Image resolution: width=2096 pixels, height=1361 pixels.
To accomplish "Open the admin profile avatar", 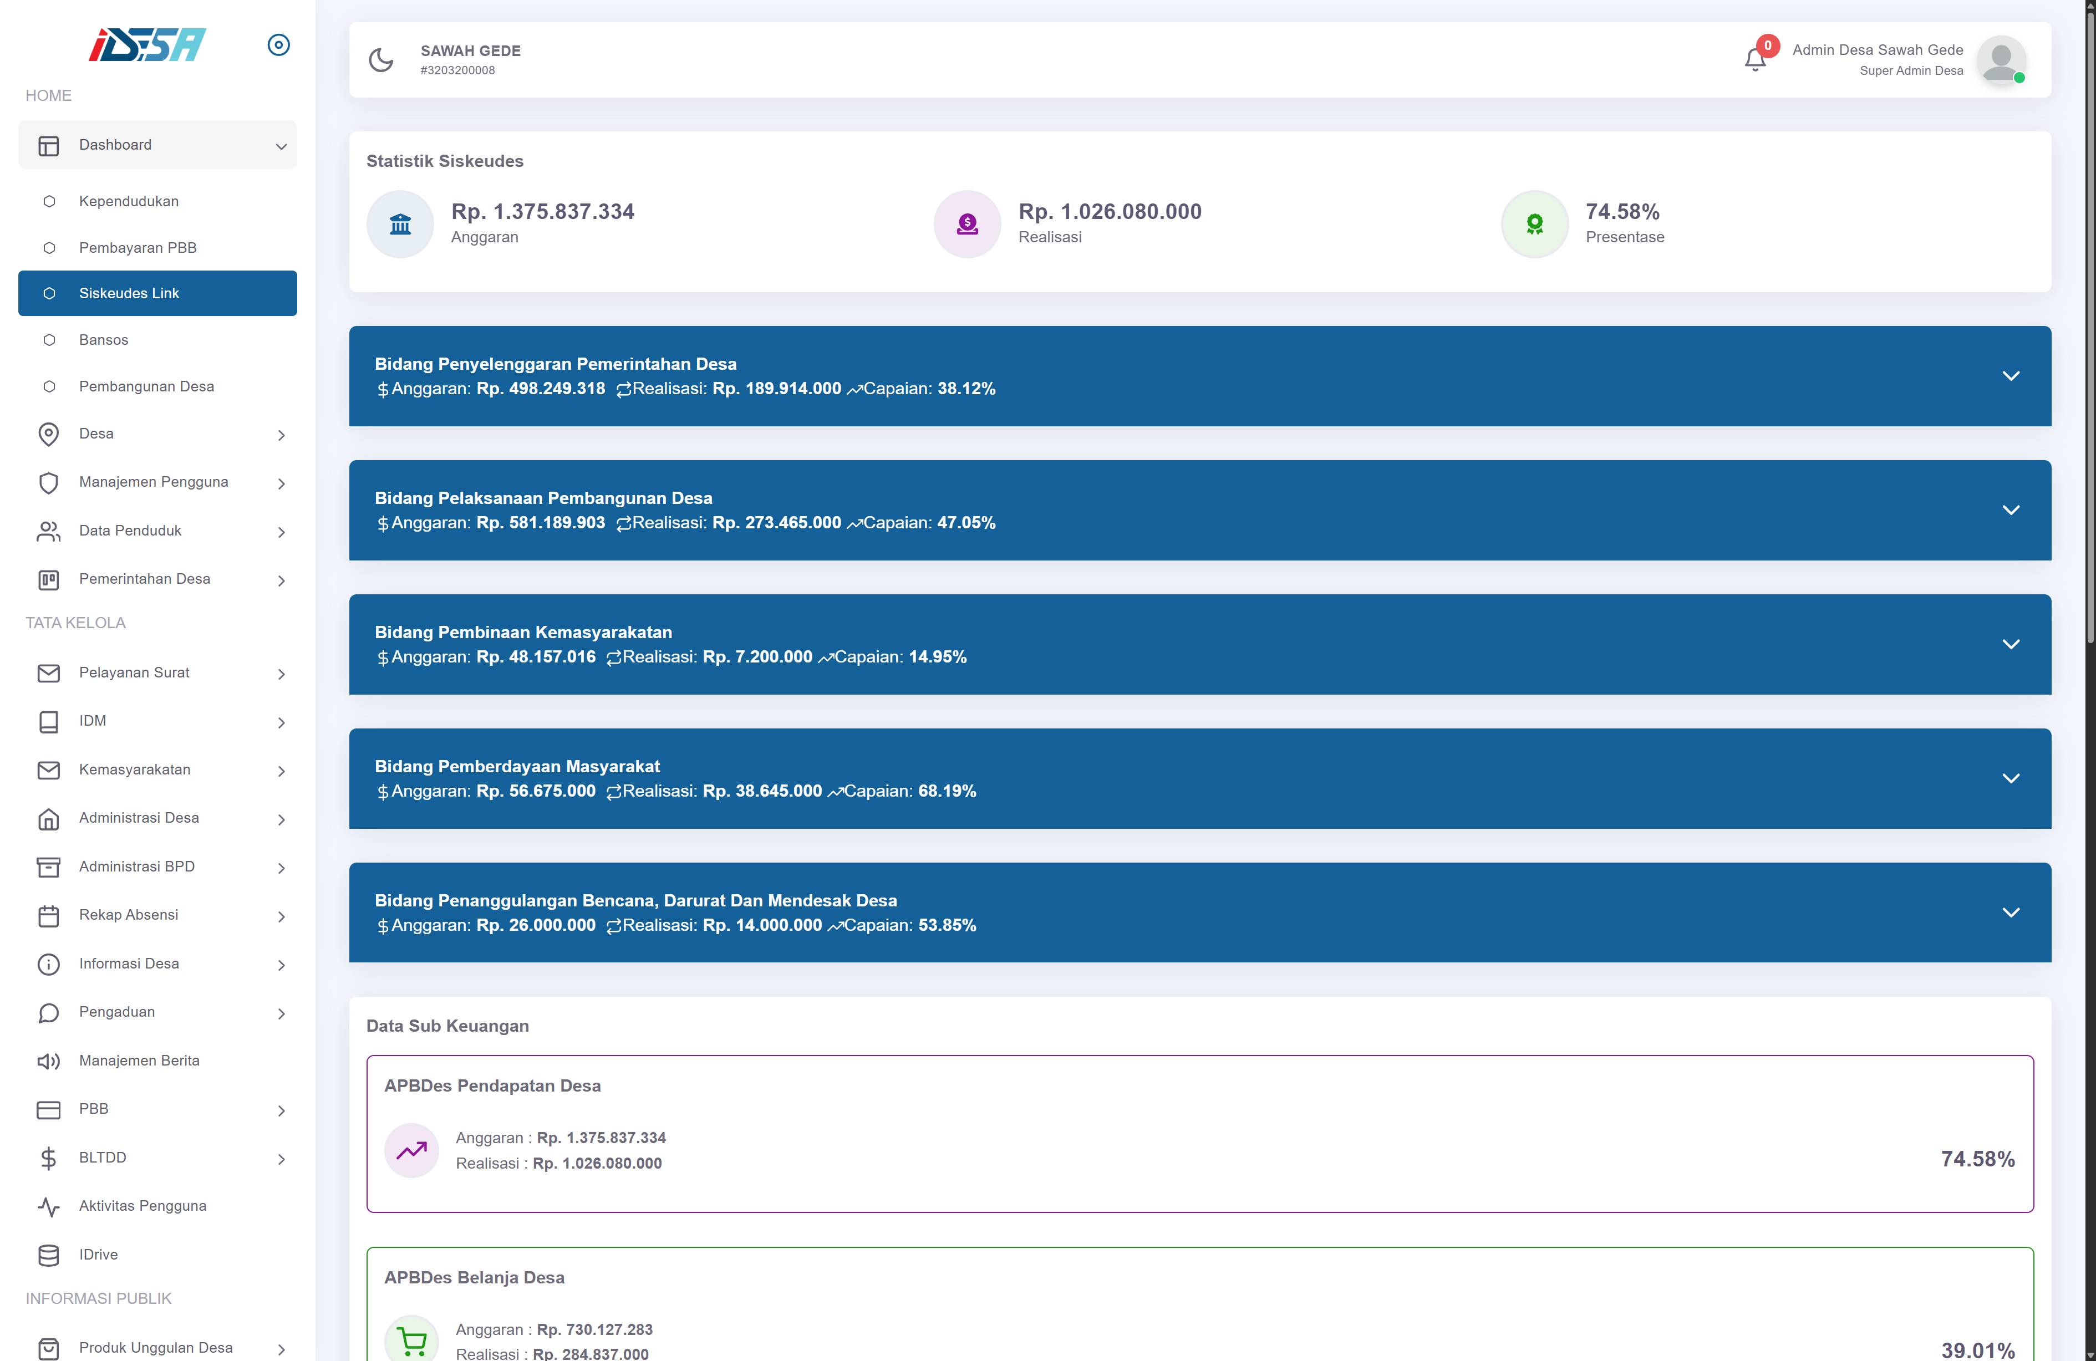I will [2000, 60].
